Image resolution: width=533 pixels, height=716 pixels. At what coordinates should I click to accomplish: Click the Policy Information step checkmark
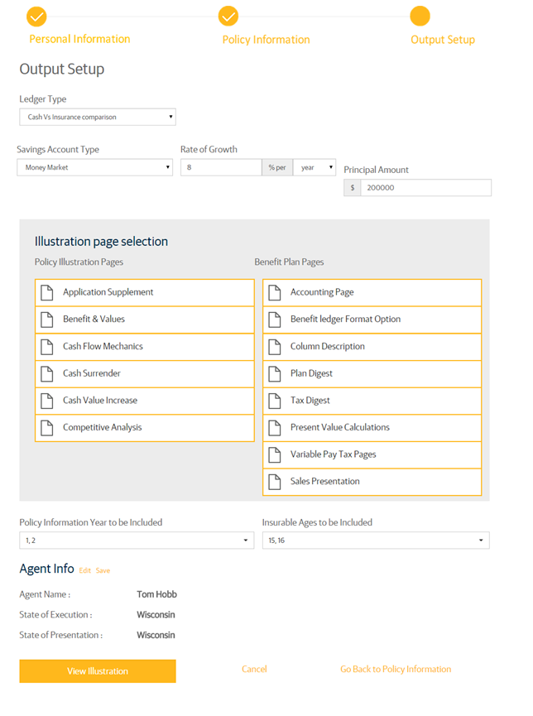pos(228,17)
